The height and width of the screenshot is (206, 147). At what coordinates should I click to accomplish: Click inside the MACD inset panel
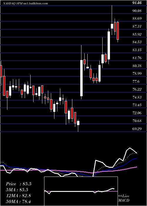(x=81, y=191)
